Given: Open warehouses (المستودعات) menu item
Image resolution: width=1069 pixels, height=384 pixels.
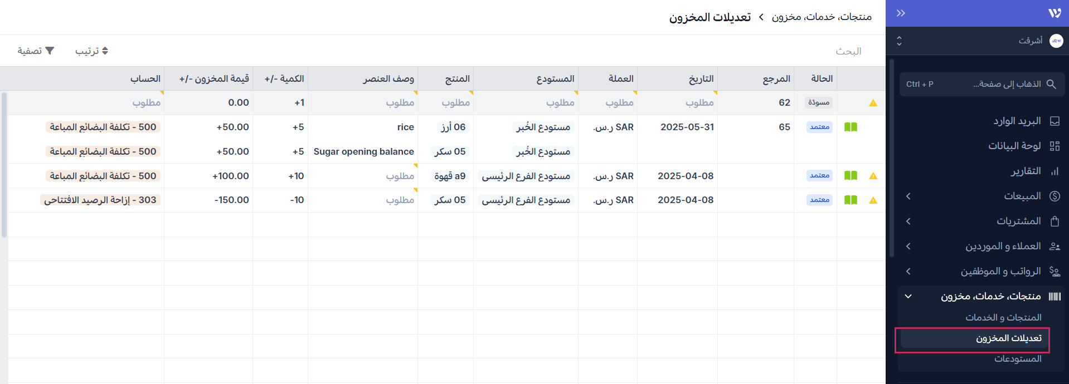Looking at the screenshot, I should [1017, 359].
